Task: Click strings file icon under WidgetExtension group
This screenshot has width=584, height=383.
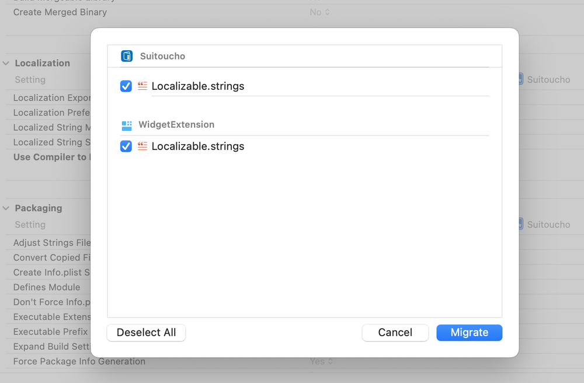Action: click(x=142, y=147)
